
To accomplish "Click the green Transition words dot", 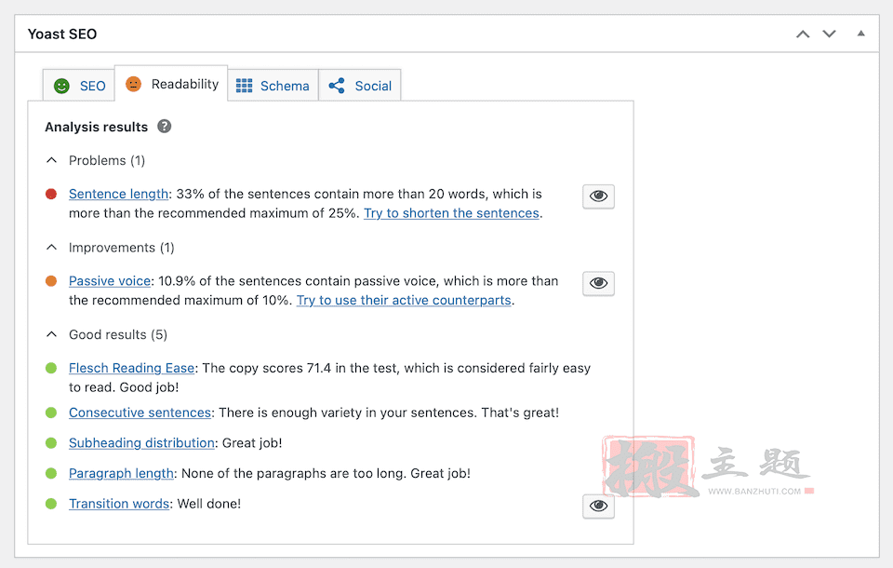I will click(51, 504).
